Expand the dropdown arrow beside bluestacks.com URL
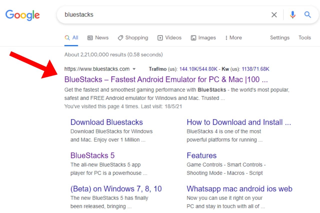320x213 pixels. [134, 69]
